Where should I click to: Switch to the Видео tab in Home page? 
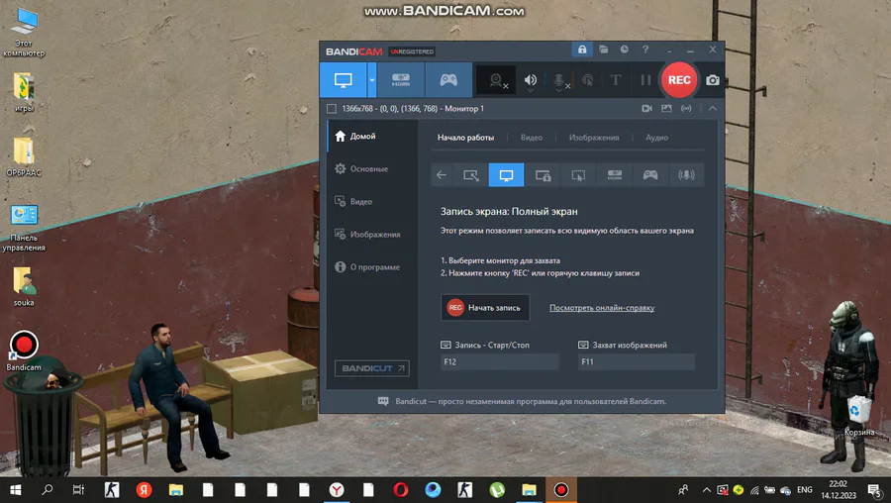532,138
